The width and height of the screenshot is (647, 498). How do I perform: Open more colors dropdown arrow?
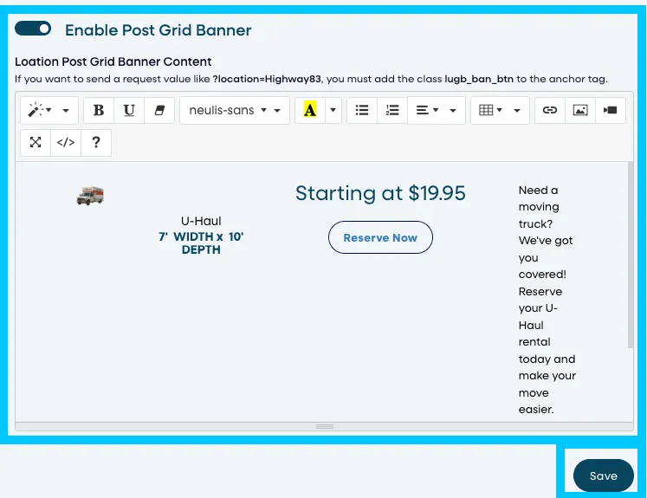pos(333,110)
